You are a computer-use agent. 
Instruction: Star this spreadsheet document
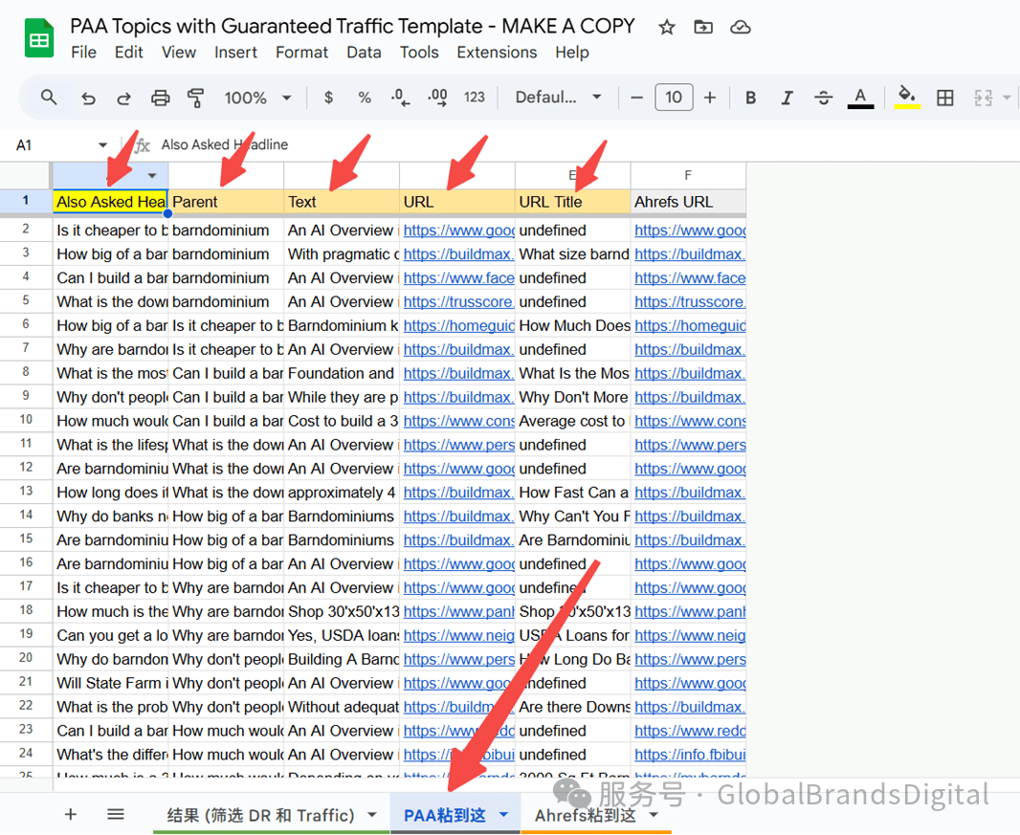pos(667,28)
